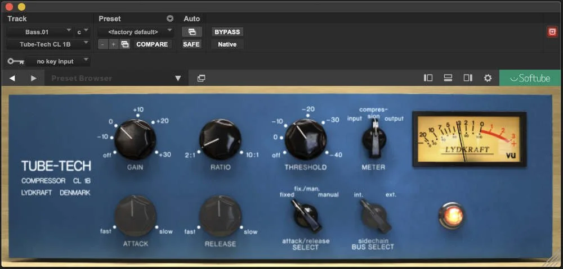The height and width of the screenshot is (269, 563).
Task: Flip the METER selector switch
Action: (374, 140)
